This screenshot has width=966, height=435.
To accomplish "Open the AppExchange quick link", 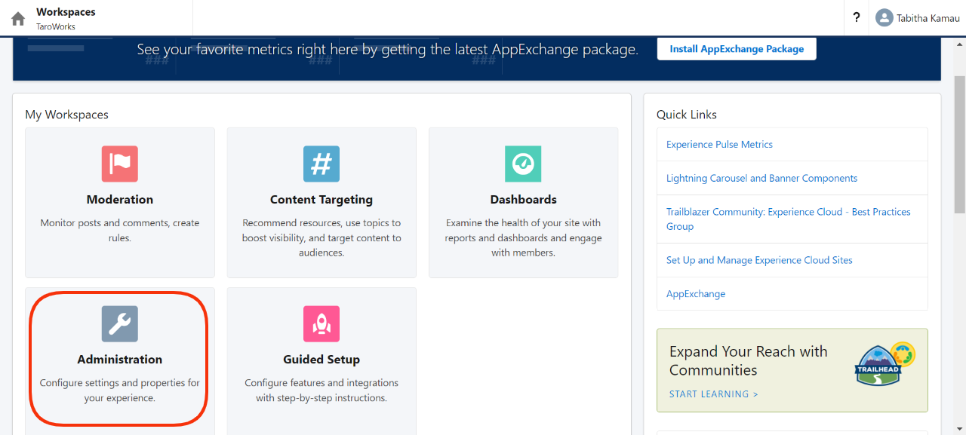I will [696, 294].
